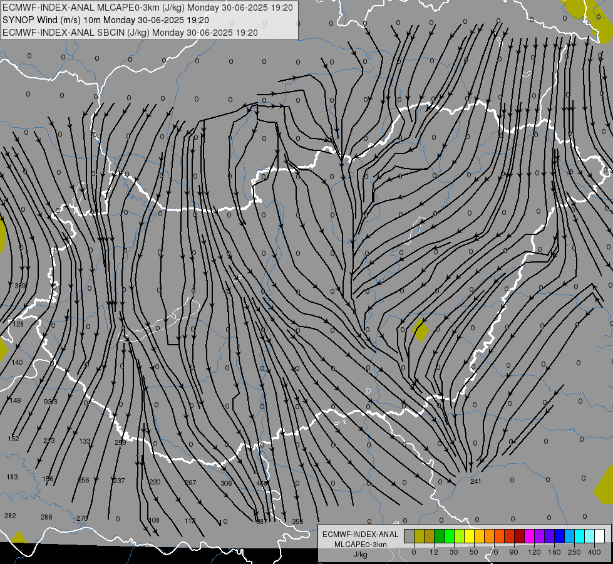Pick the dark blue legend swatch
The height and width of the screenshot is (564, 613).
tap(559, 536)
